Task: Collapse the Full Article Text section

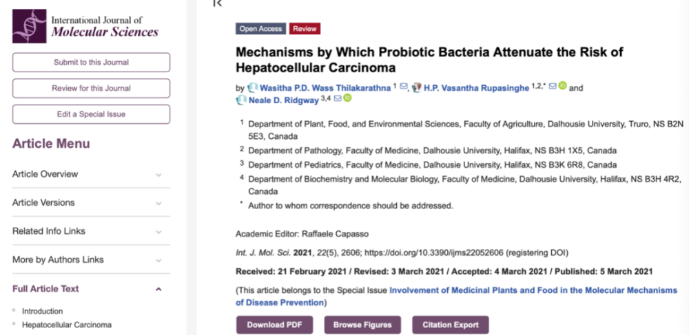Action: tap(158, 289)
